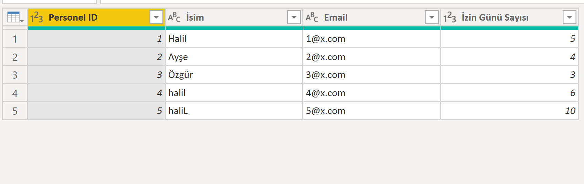Click the İzin Günü Sayısı data type icon
The width and height of the screenshot is (584, 184).
pyautogui.click(x=450, y=17)
